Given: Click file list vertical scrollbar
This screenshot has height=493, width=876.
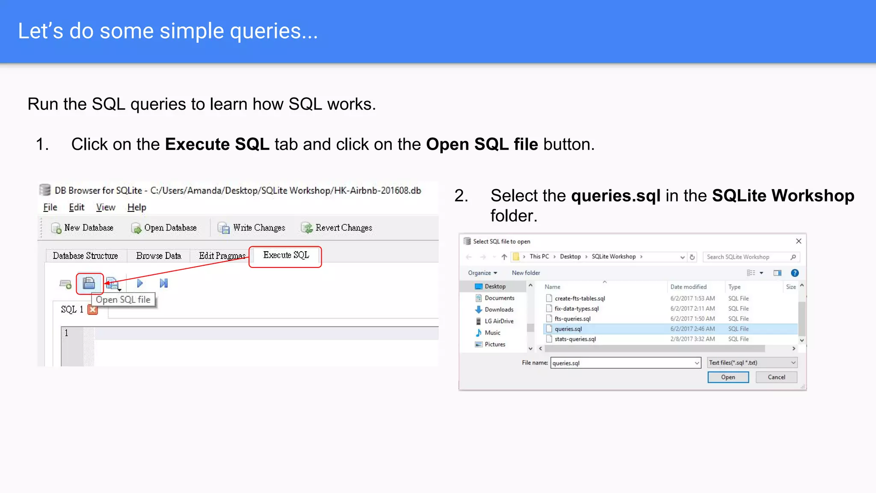Looking at the screenshot, I should click(x=802, y=318).
